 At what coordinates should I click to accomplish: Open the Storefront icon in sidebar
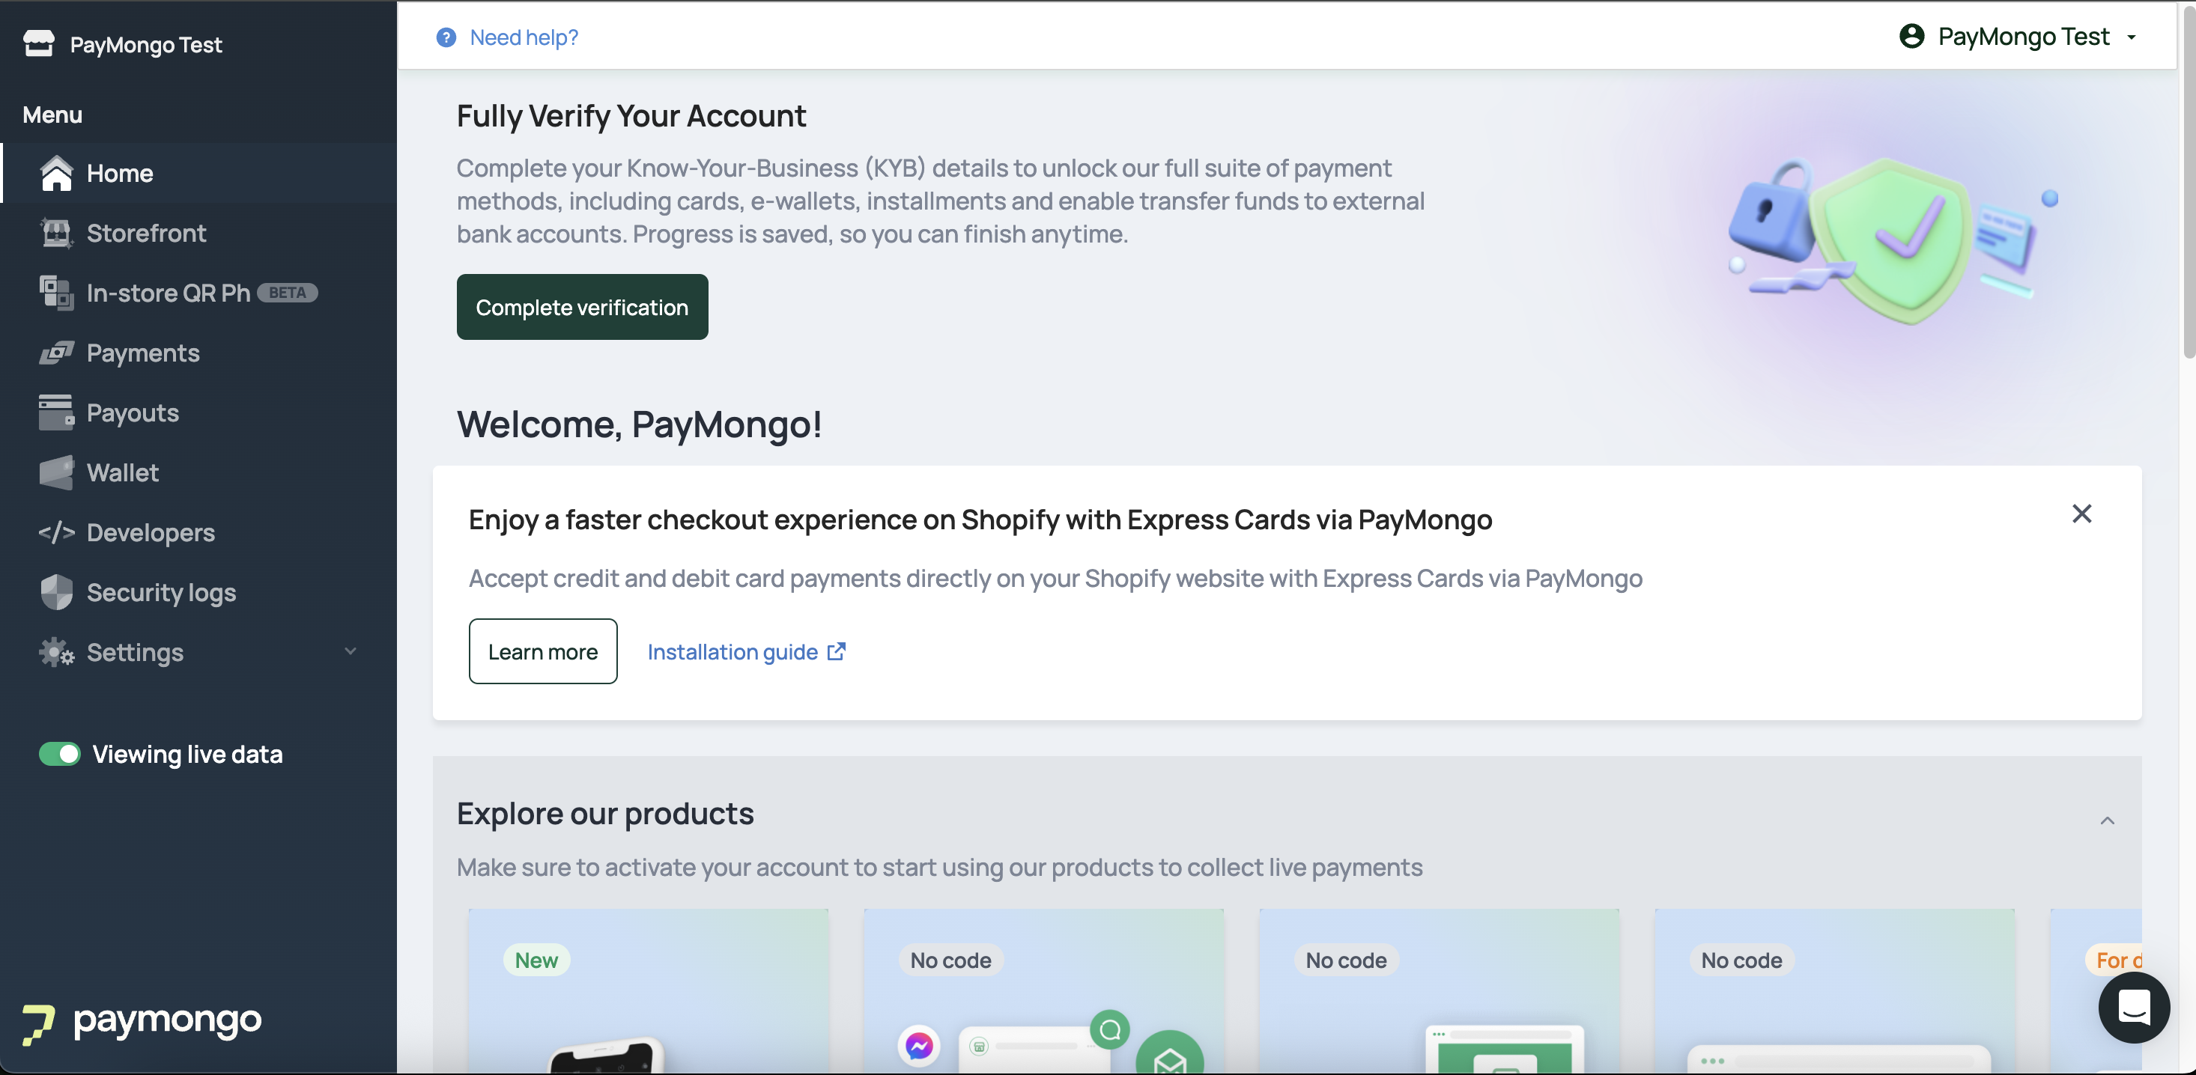[56, 234]
